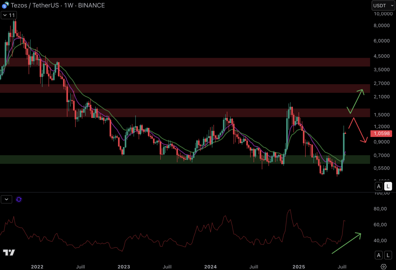Toggle log scale L on RSI pane

[x=388, y=255]
